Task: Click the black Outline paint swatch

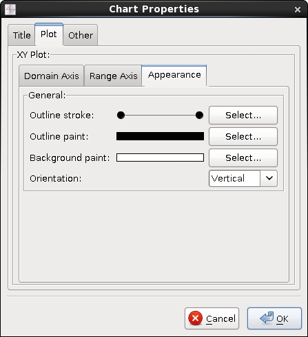Action: (160, 136)
